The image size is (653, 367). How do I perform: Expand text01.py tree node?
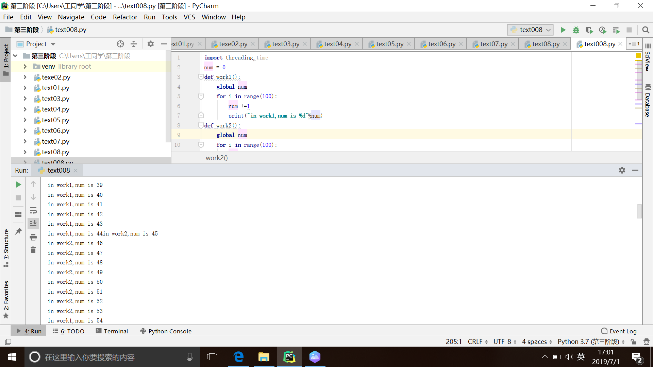[x=25, y=88]
